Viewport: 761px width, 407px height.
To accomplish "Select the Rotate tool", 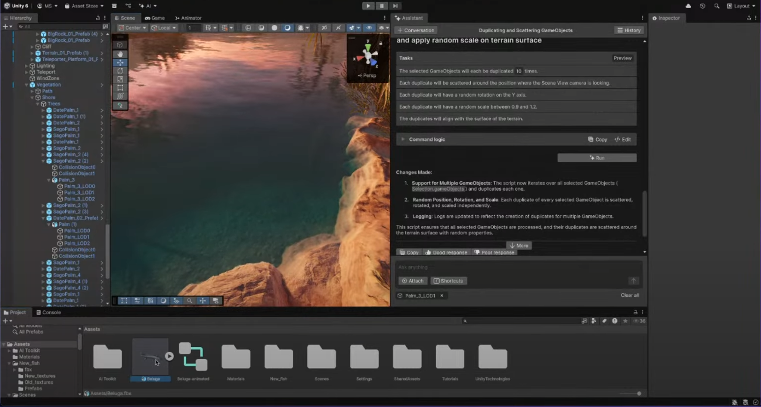I will pos(120,71).
